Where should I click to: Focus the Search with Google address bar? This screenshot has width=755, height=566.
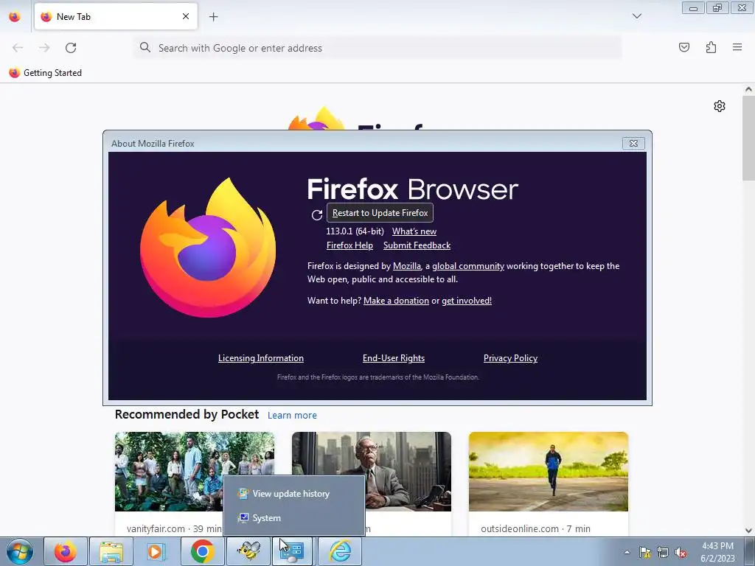coord(377,48)
